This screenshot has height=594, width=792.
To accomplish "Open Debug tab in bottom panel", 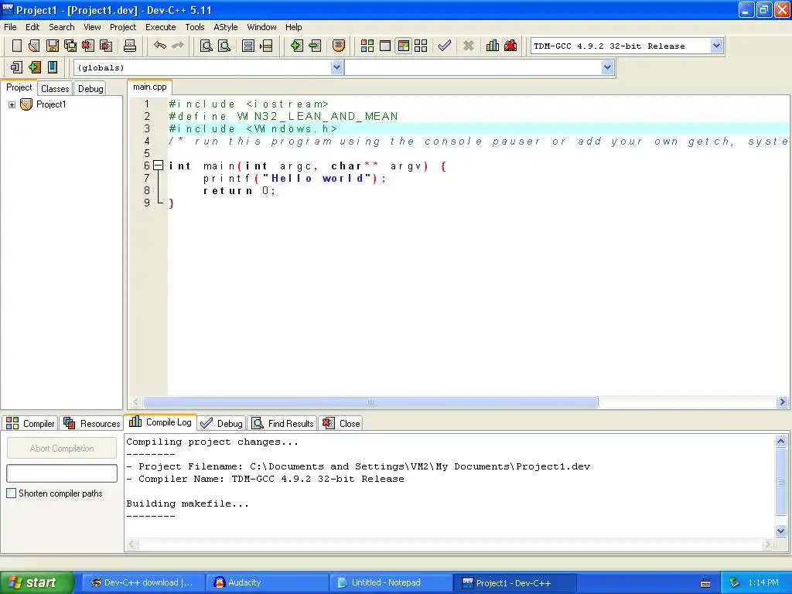I will [x=221, y=423].
